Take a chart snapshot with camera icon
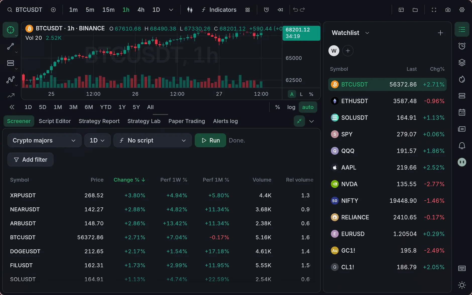 click(448, 10)
